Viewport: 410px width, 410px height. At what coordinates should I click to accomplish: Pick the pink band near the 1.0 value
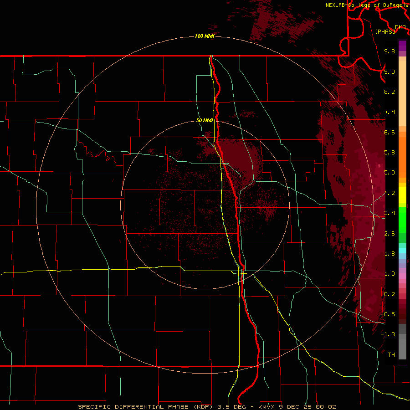click(402, 276)
